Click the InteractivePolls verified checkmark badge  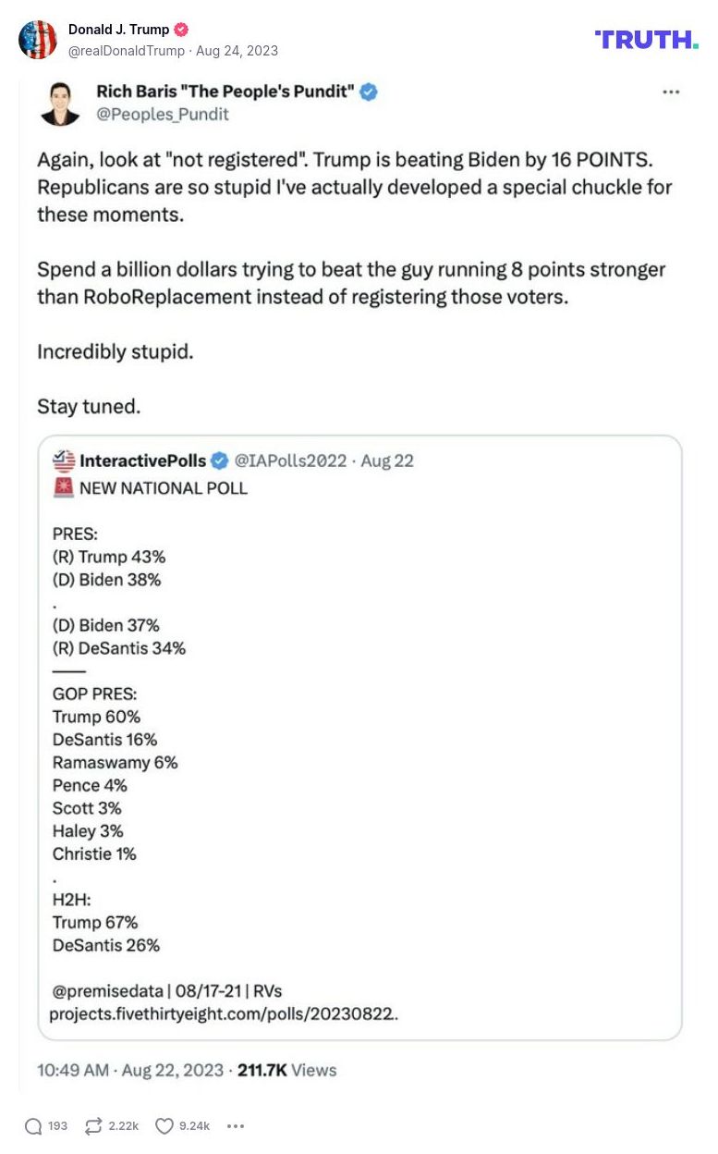220,460
